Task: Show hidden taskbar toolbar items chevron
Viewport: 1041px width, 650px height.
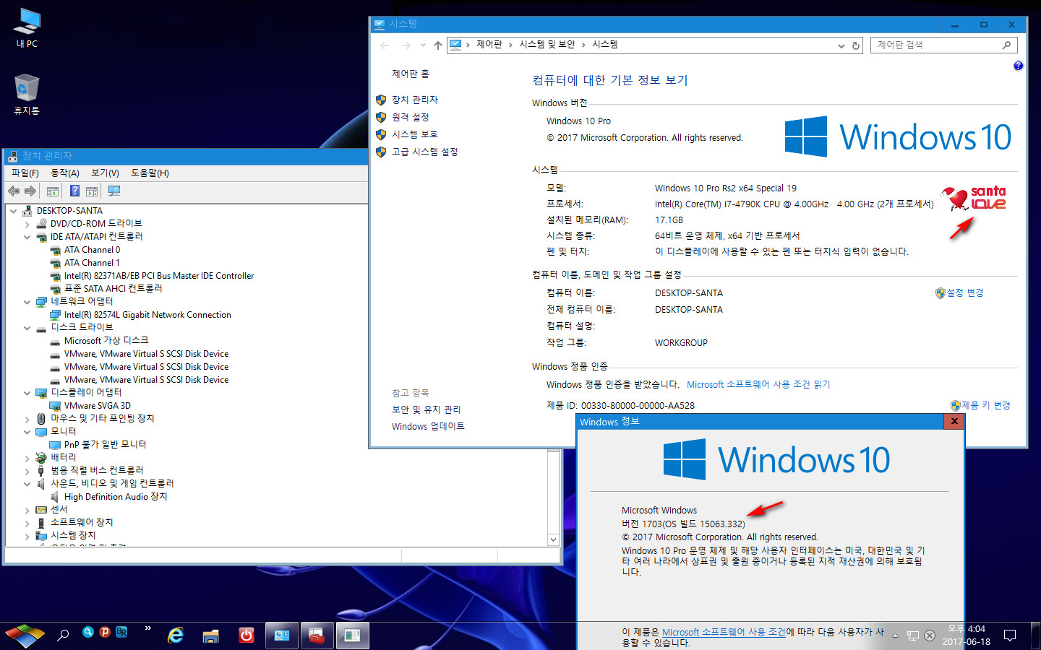Action: coord(148,628)
